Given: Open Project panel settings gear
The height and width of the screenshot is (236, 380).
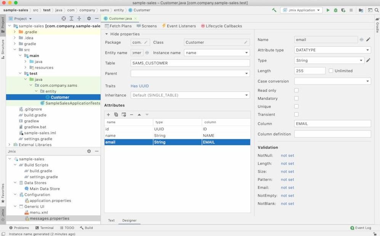Looking at the screenshot, I should 89,18.
